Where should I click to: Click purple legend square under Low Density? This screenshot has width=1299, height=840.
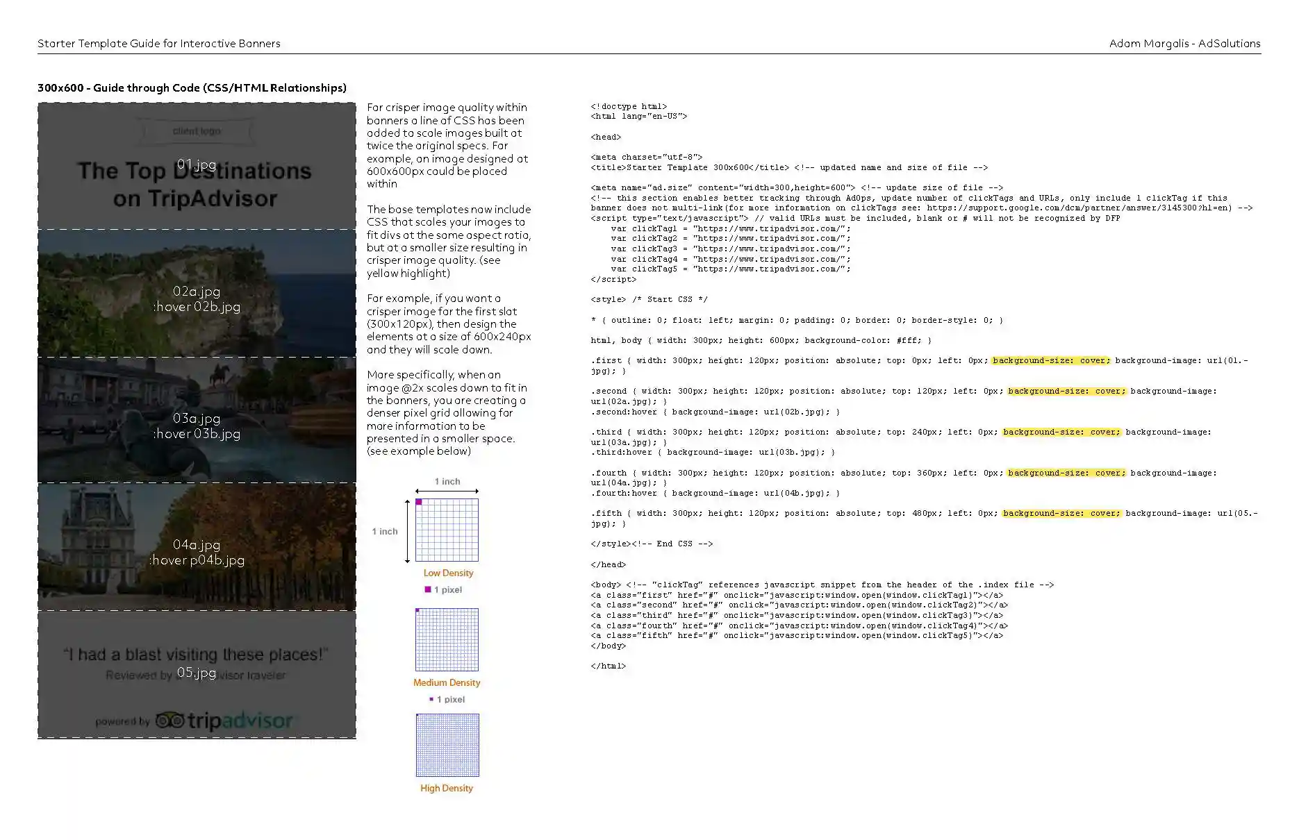(428, 589)
